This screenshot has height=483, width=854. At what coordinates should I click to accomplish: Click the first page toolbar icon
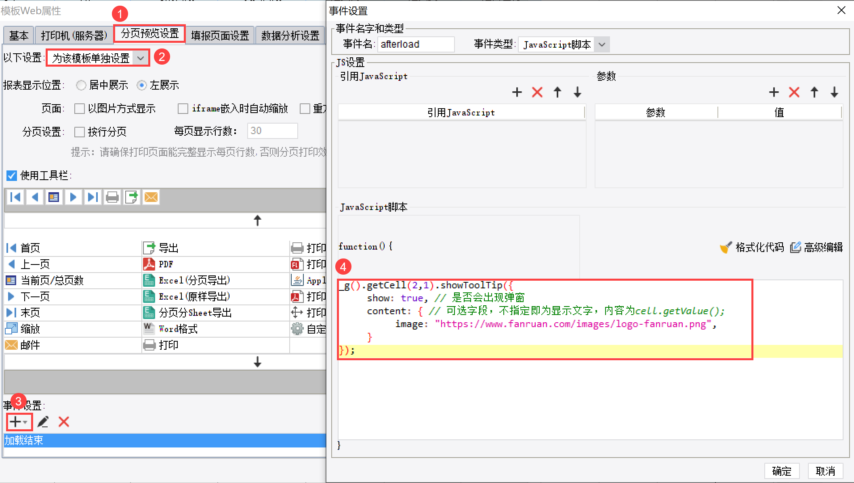point(15,197)
